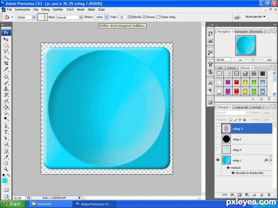The image size is (278, 208).
Task: Hide Bevésés és domborítás effect eye
Action: [x=233, y=173]
